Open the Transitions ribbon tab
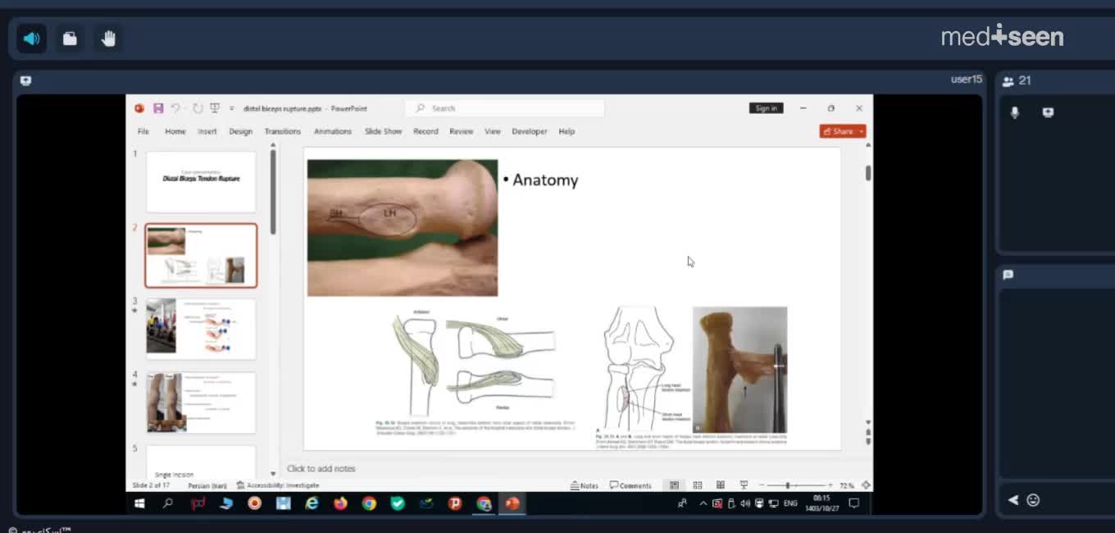 pyautogui.click(x=283, y=131)
